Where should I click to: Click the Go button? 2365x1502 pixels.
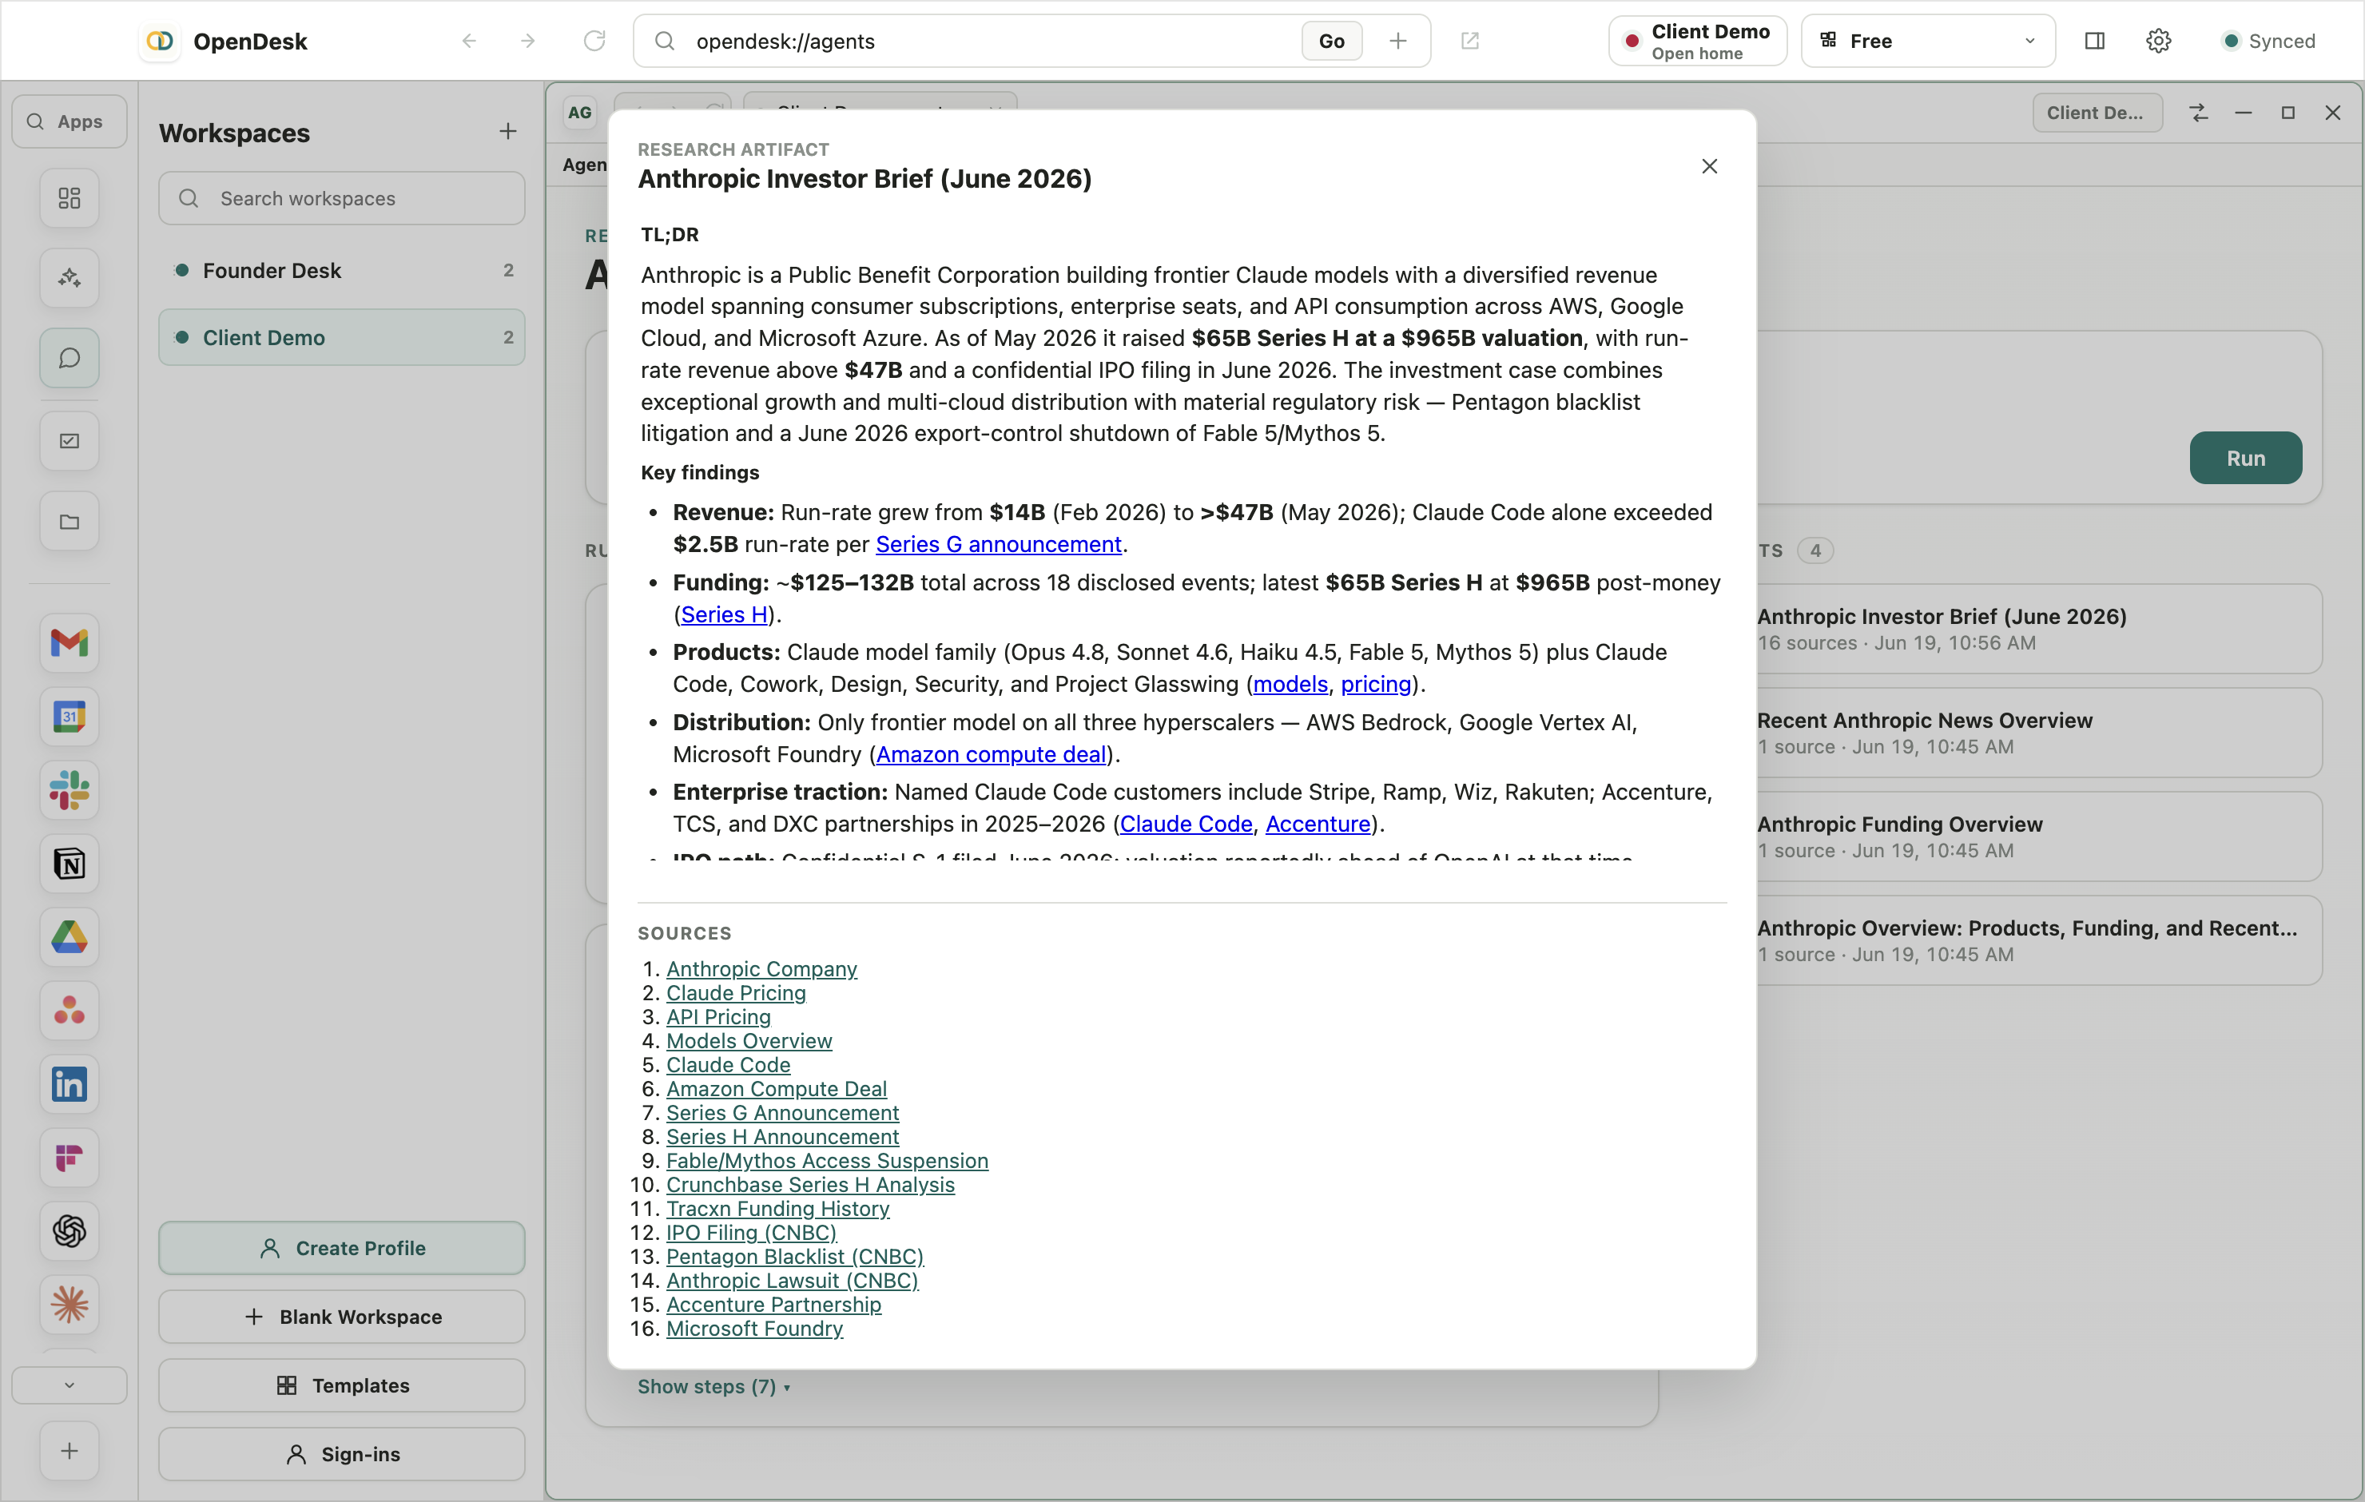[x=1332, y=40]
